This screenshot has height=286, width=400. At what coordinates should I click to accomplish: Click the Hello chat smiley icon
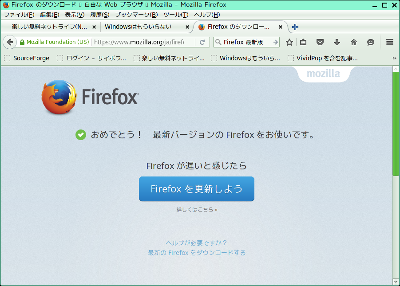point(371,42)
